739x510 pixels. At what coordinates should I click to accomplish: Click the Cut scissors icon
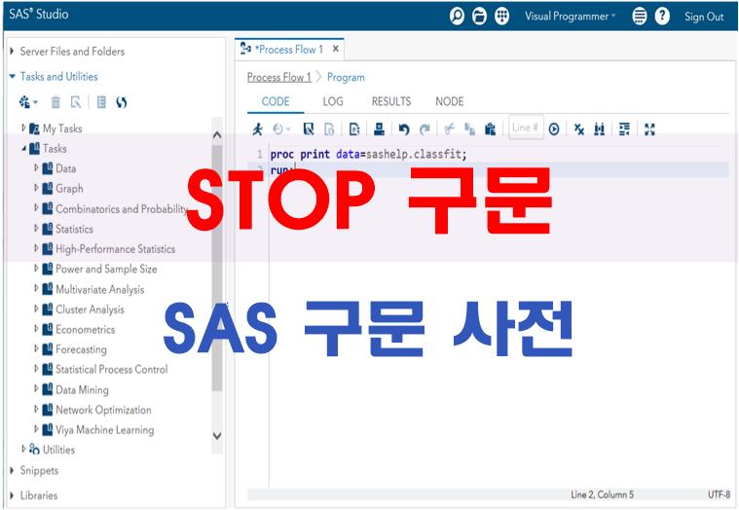[x=449, y=128]
